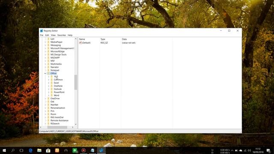
Task: Select the RSSearch key label
Action: pyautogui.click(x=55, y=124)
